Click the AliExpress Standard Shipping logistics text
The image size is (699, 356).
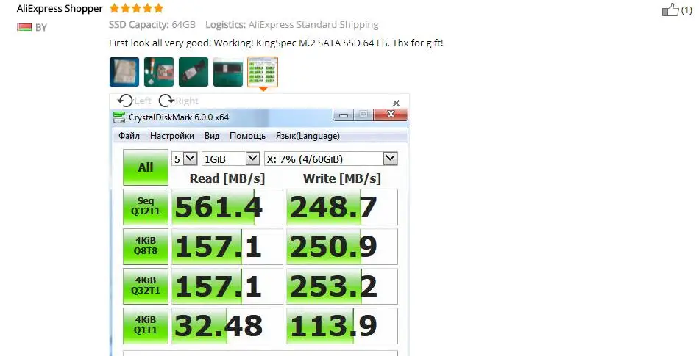point(313,25)
